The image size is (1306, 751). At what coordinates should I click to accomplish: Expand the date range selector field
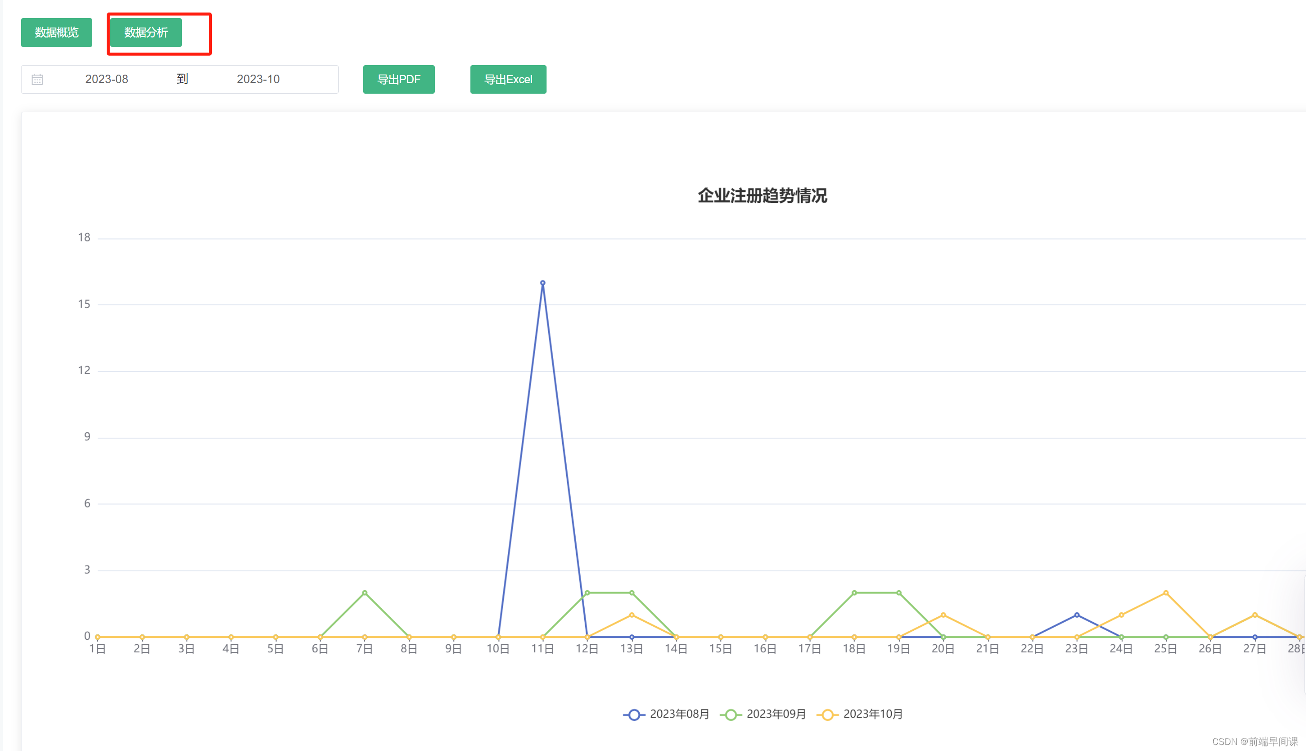click(x=179, y=79)
